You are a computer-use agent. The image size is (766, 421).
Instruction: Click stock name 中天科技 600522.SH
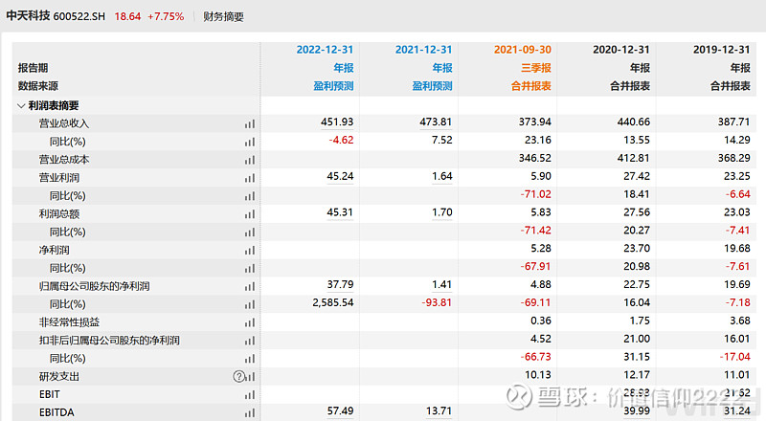click(x=56, y=16)
